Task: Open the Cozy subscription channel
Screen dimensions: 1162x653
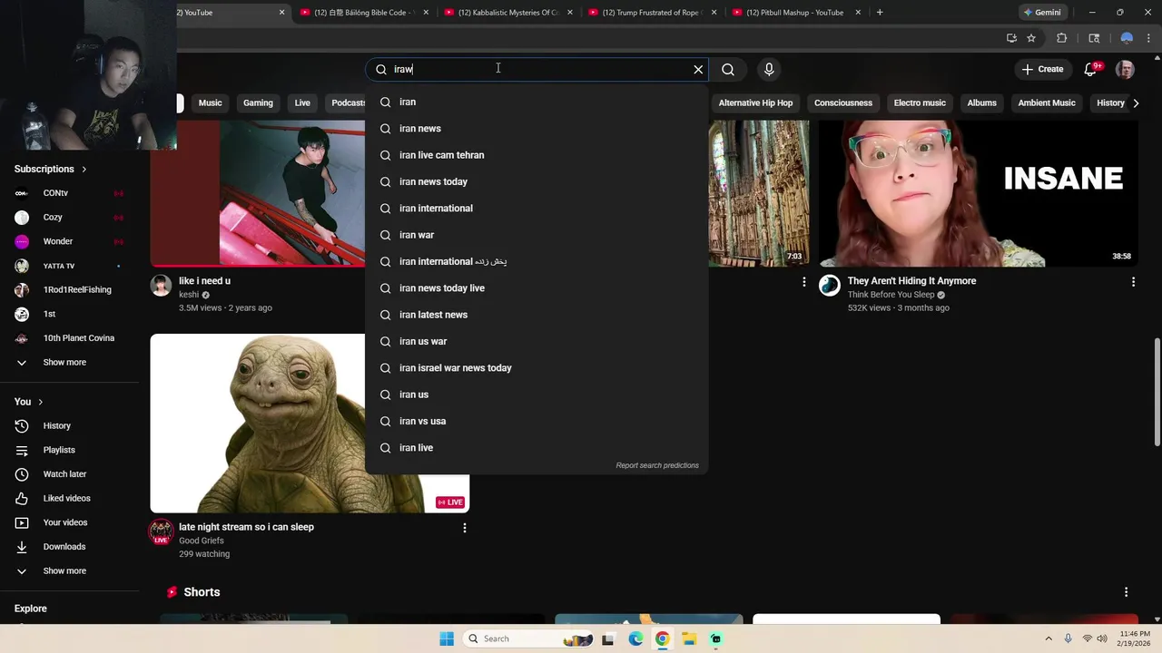Action: 69,218
